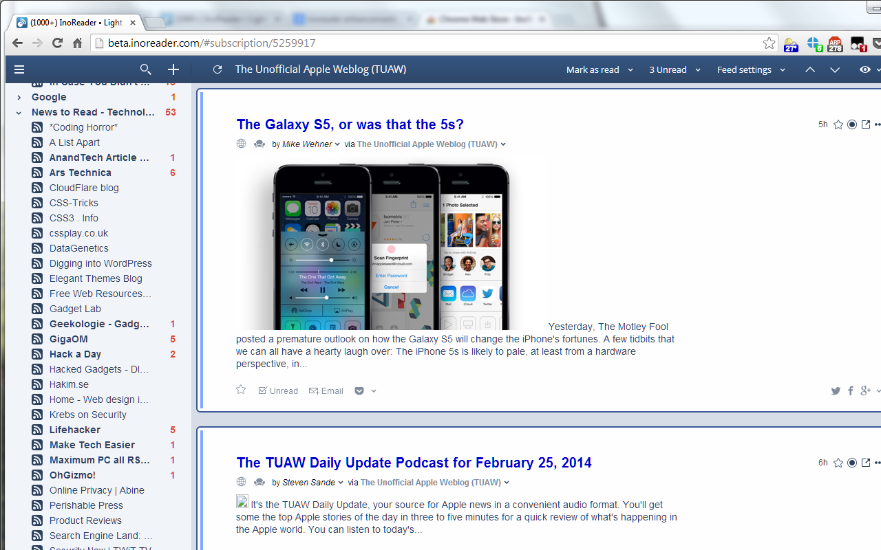
Task: Expand the Google folder in sidebar
Action: coord(19,97)
